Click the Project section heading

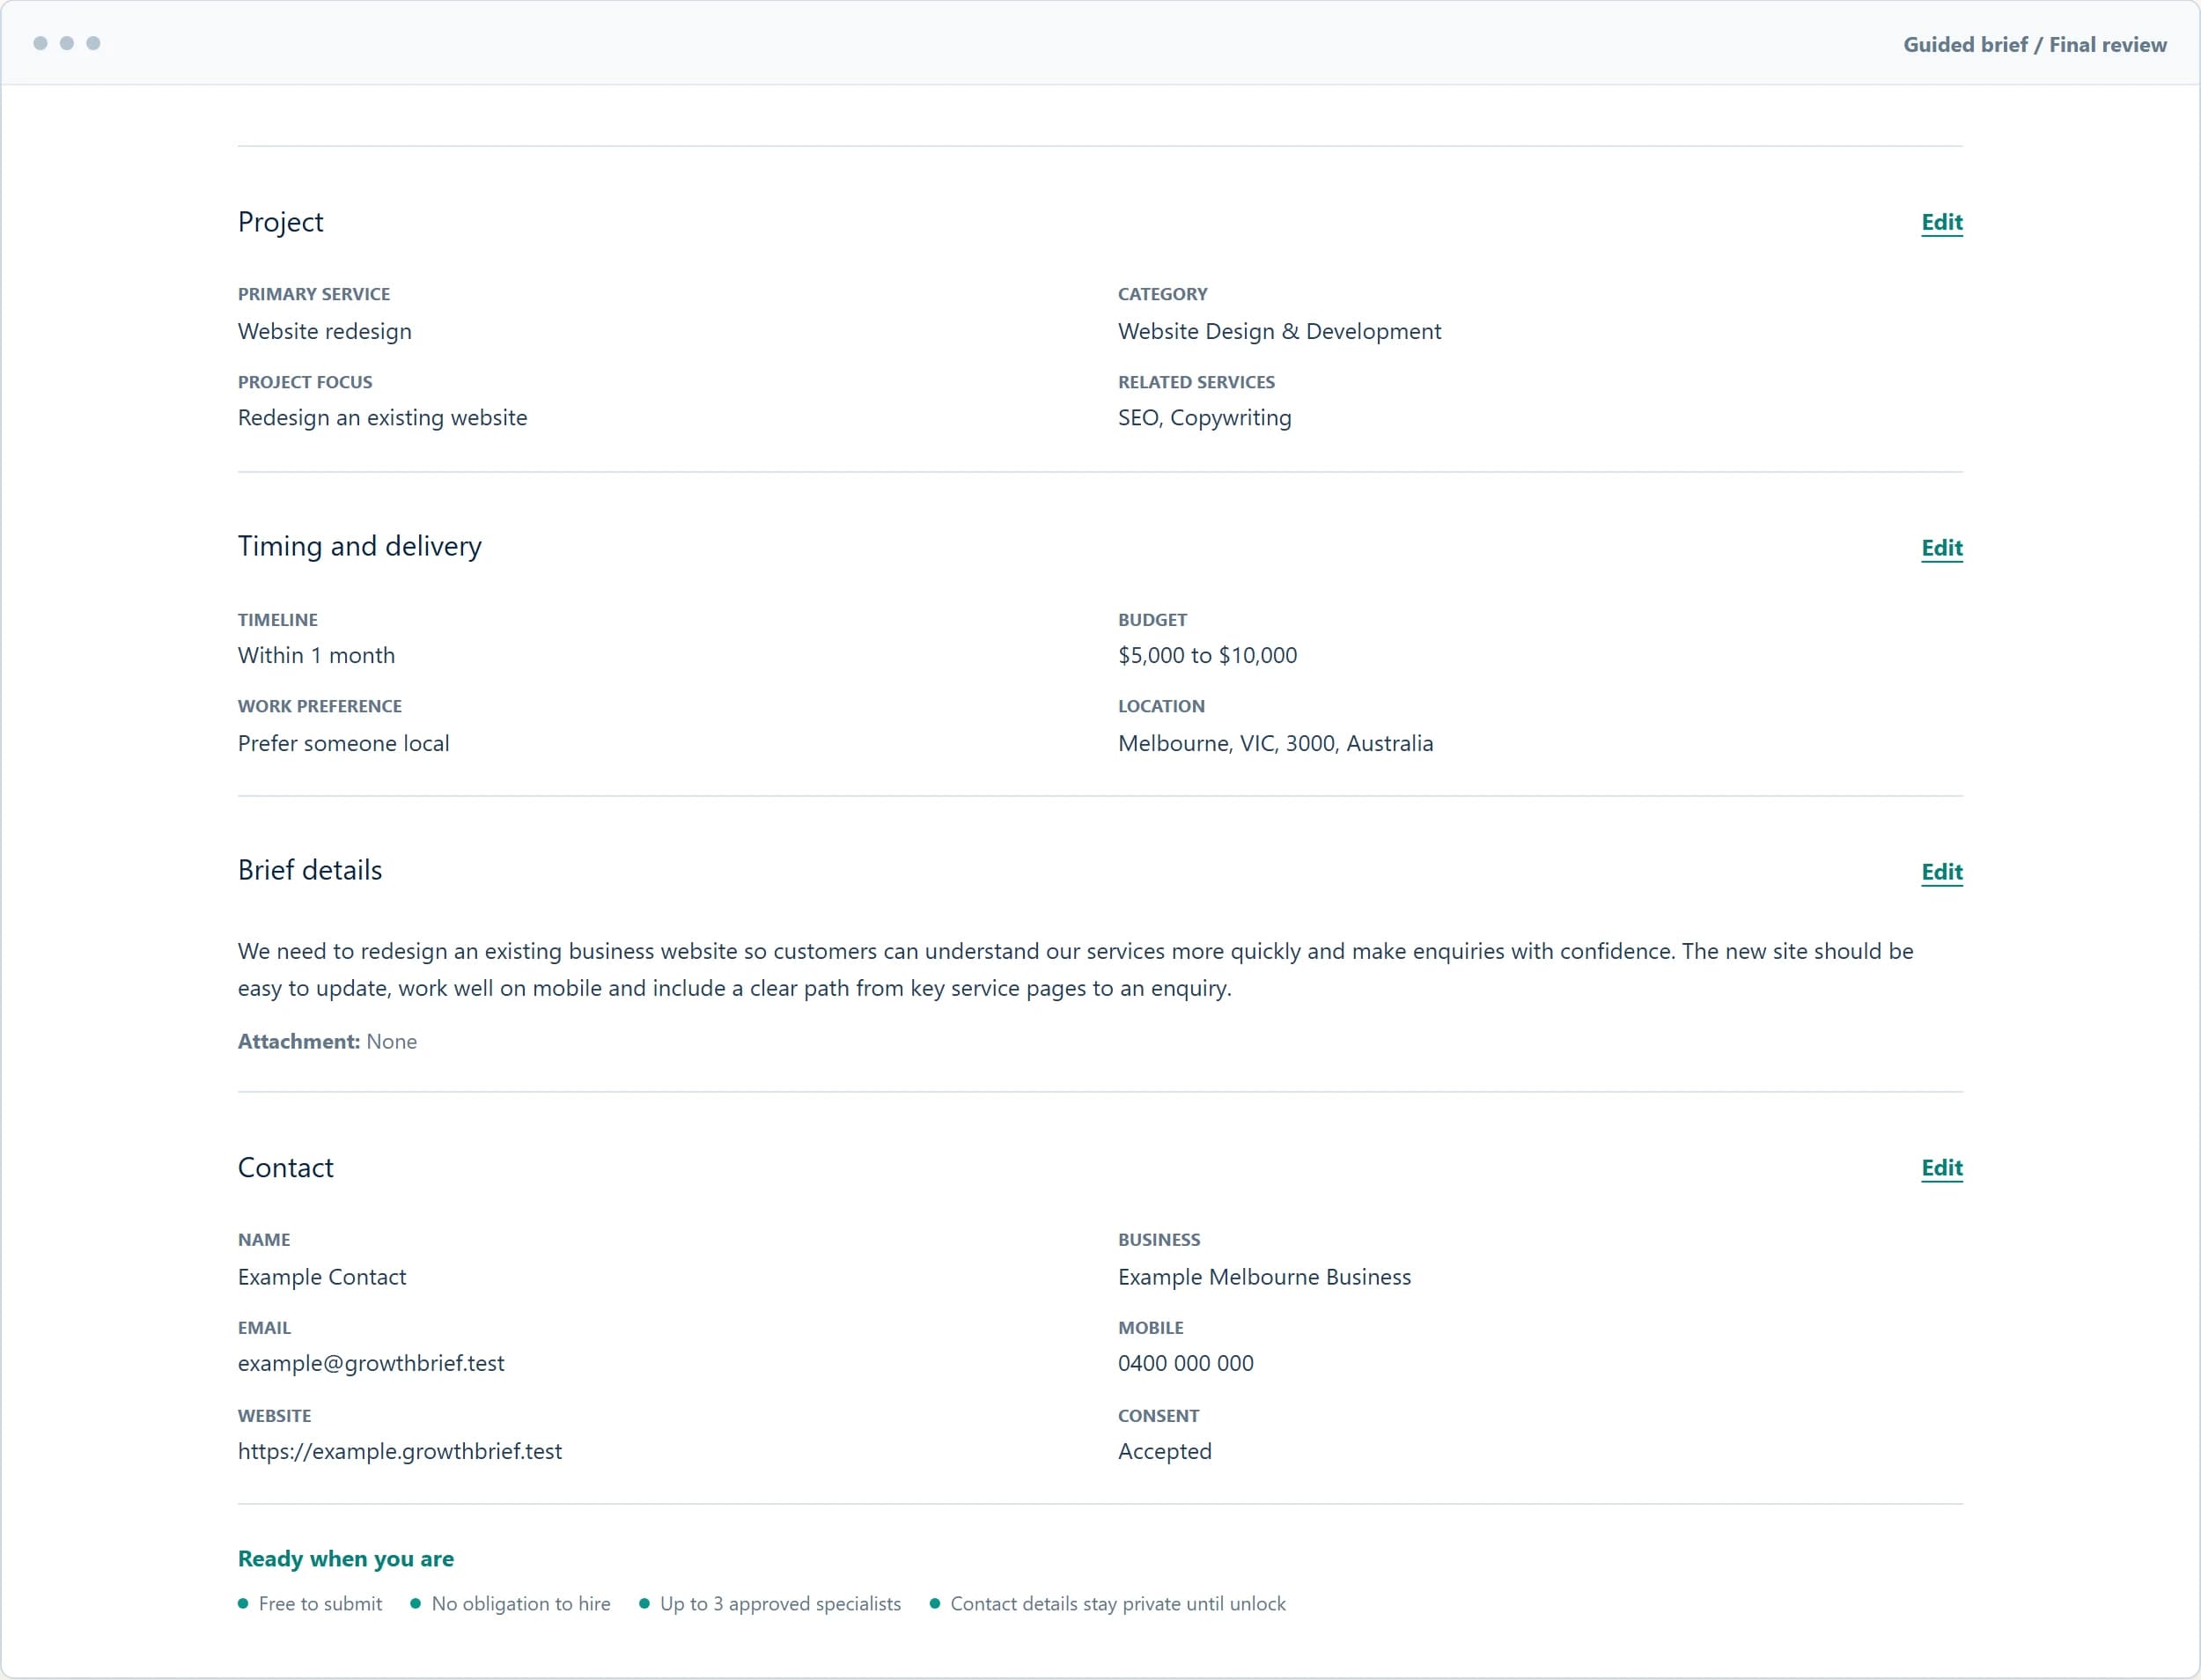click(x=281, y=222)
